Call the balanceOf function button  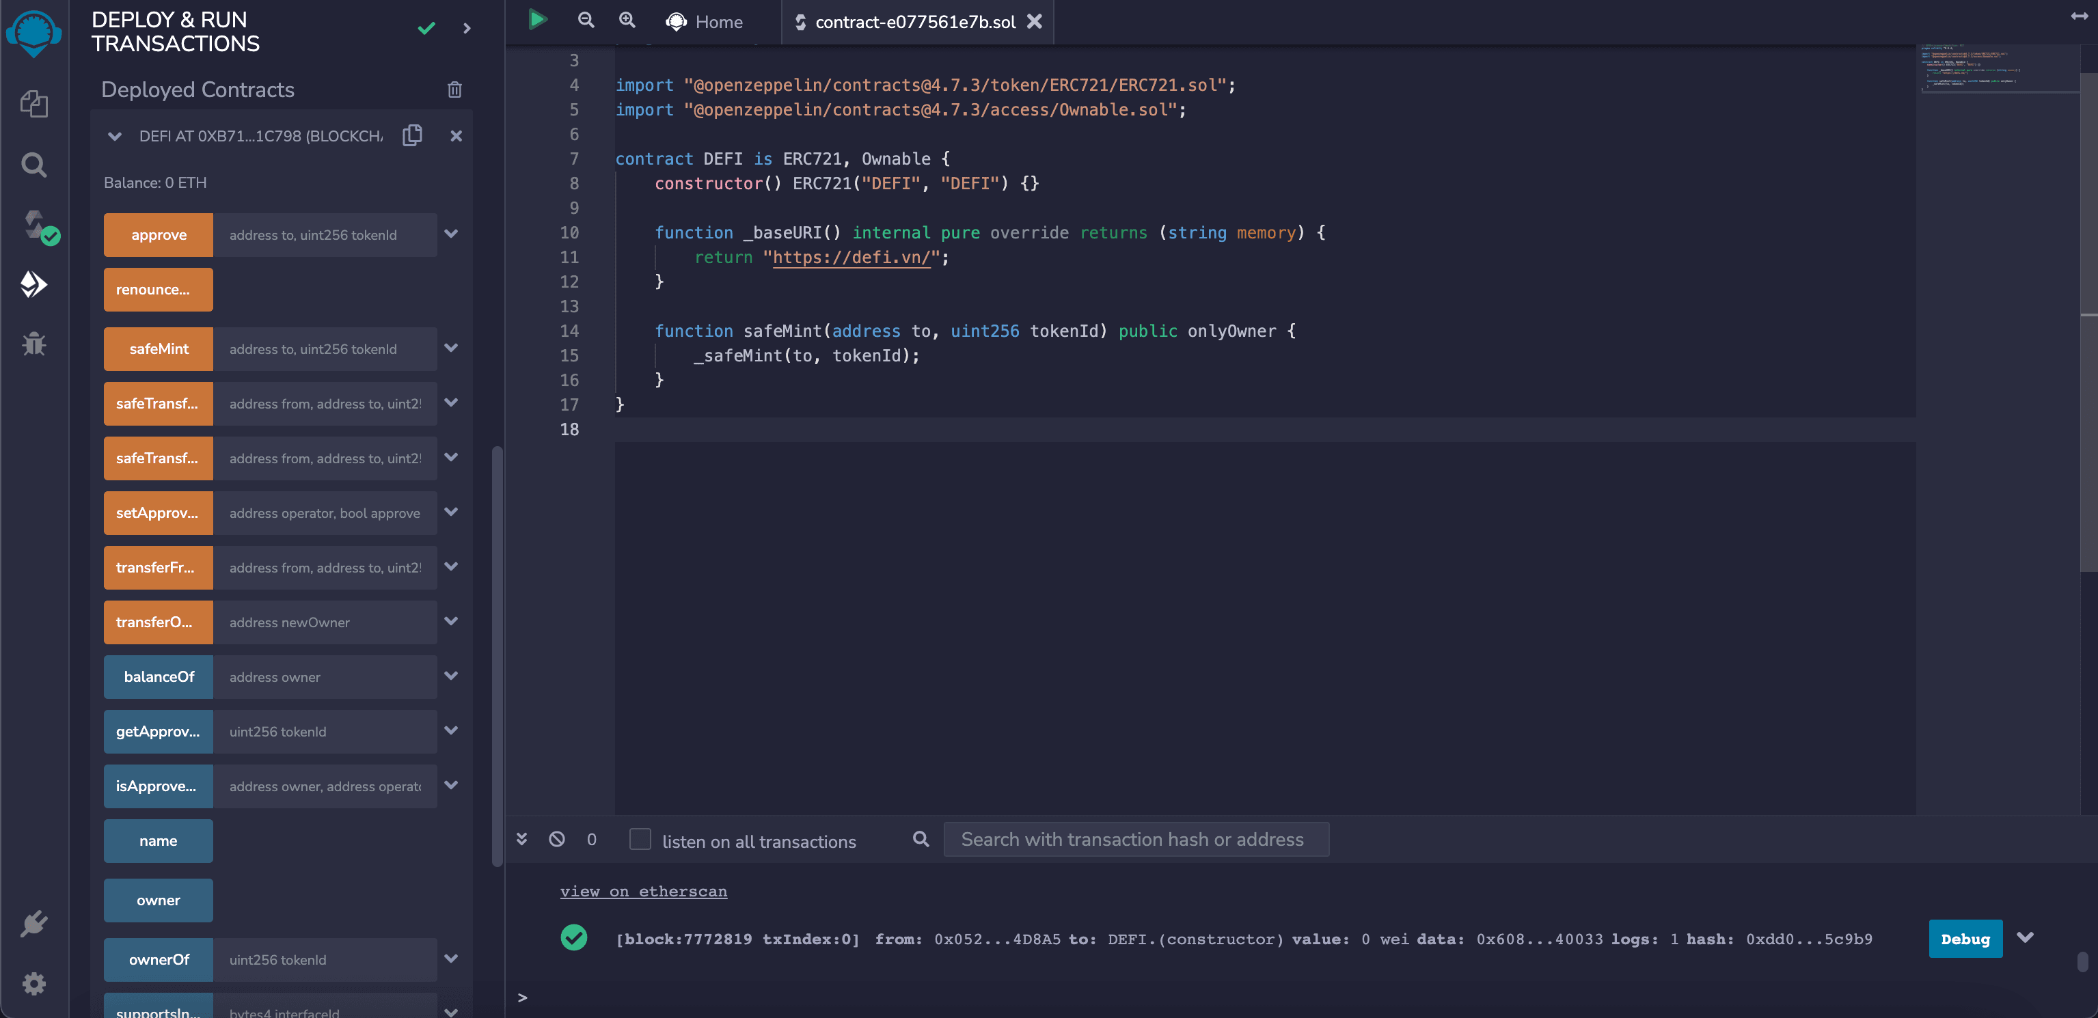tap(158, 677)
